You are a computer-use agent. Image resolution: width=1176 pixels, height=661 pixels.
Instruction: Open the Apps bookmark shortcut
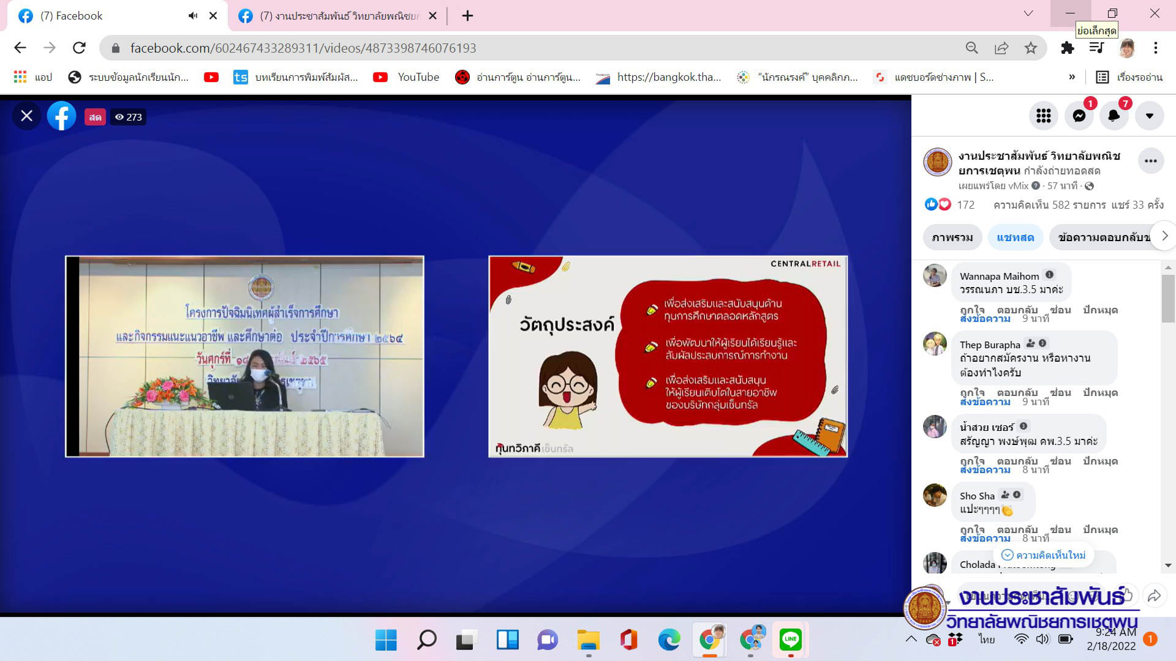[33, 77]
